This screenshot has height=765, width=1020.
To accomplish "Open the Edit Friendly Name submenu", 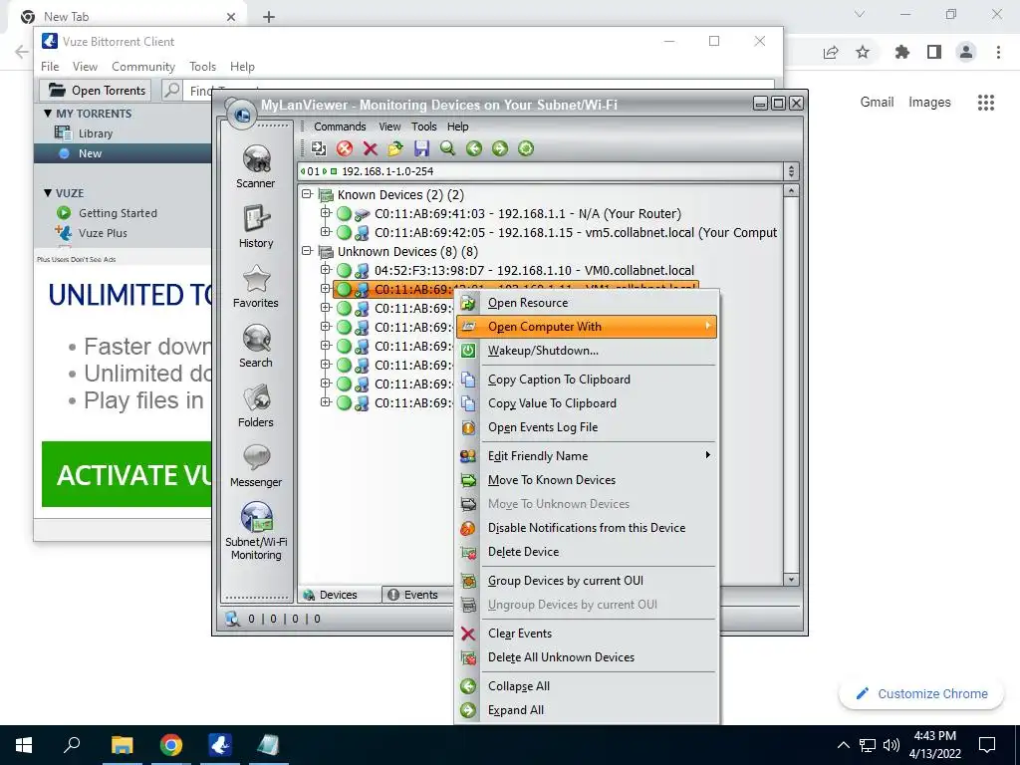I will coord(586,456).
